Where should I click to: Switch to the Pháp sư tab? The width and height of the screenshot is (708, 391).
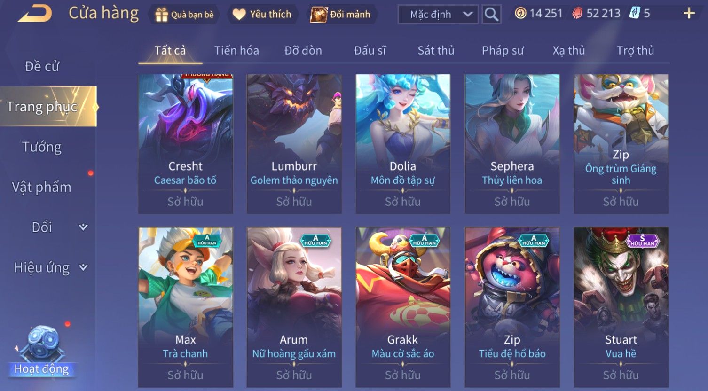pyautogui.click(x=503, y=50)
